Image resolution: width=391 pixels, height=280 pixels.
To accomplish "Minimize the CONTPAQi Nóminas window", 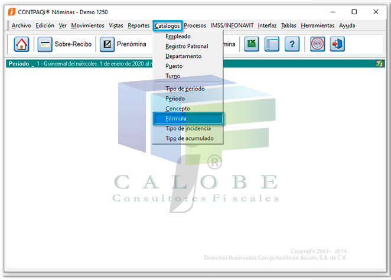I will point(333,12).
